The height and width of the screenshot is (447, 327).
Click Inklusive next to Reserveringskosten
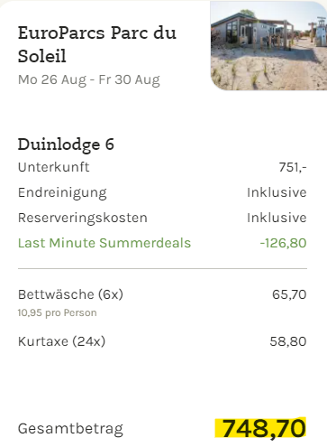click(x=277, y=218)
